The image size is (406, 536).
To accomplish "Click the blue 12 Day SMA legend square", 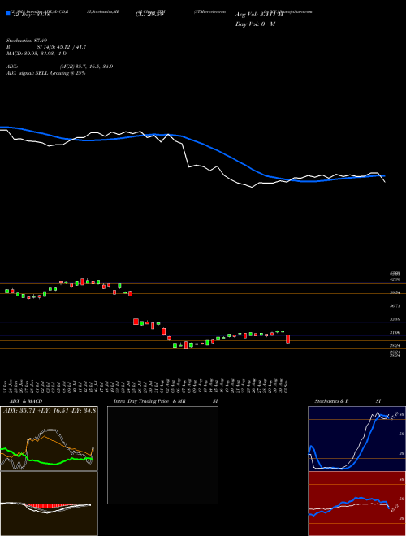I will pyautogui.click(x=8, y=13).
